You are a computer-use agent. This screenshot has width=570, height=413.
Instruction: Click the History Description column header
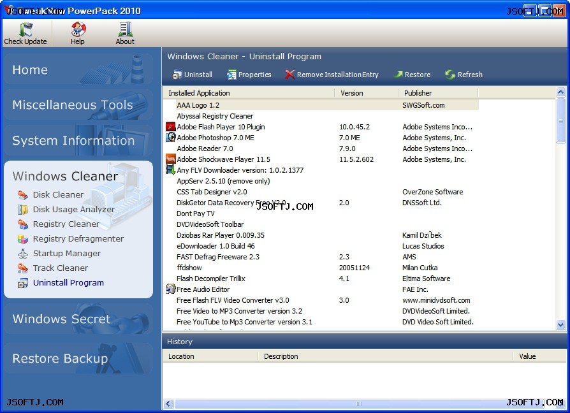pos(385,356)
